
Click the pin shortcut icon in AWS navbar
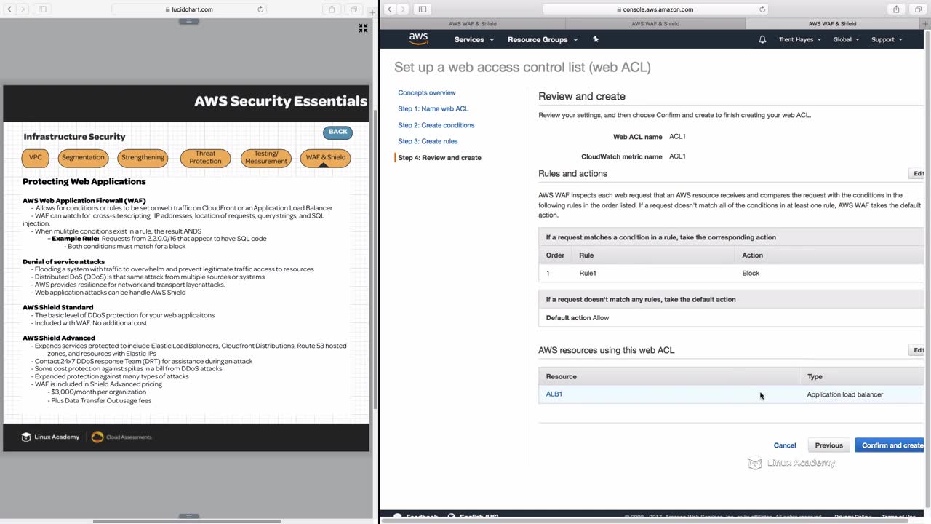pyautogui.click(x=596, y=39)
